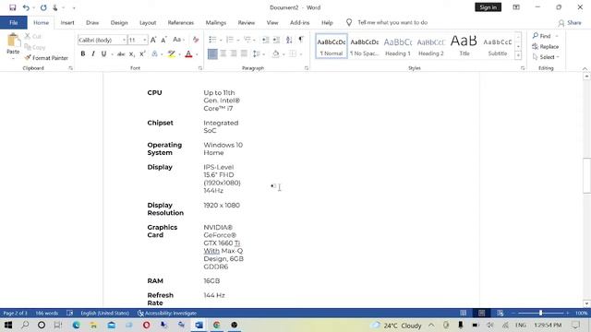591x332 pixels.
Task: Open the font size dropdown
Action: 145,40
